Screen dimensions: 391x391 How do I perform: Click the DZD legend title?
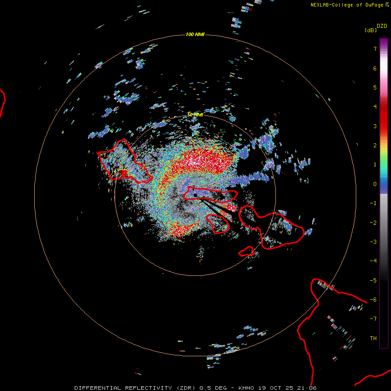point(382,26)
